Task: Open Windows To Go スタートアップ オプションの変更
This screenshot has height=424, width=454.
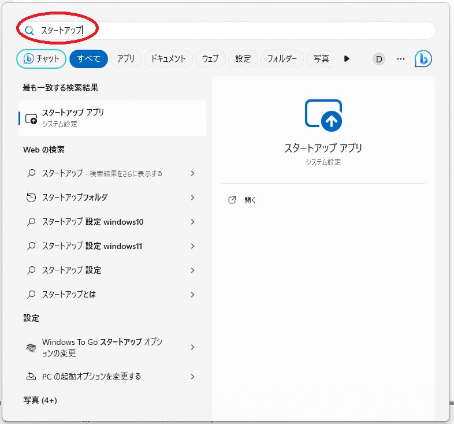Action: (x=112, y=347)
